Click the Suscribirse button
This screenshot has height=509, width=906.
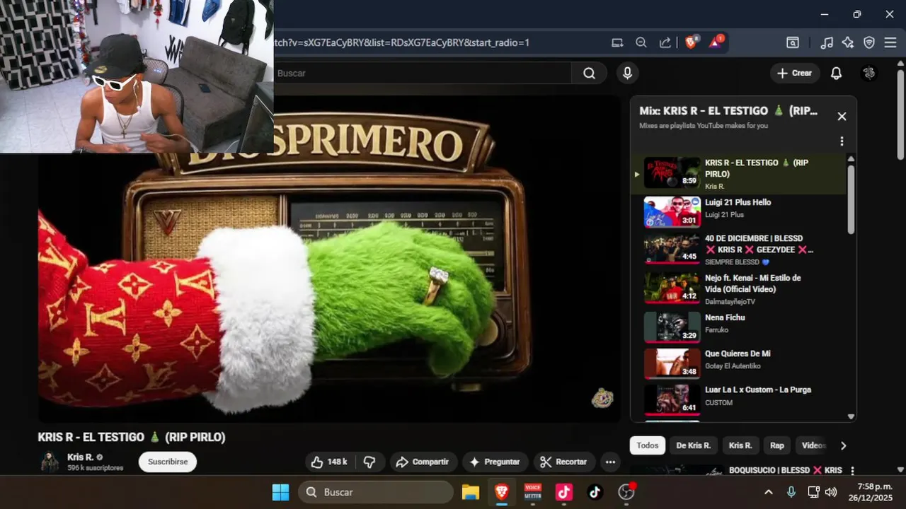pyautogui.click(x=168, y=462)
